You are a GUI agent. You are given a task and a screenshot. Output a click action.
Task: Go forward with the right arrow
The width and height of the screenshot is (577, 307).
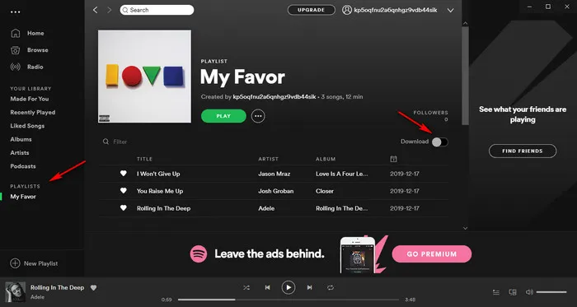click(110, 10)
